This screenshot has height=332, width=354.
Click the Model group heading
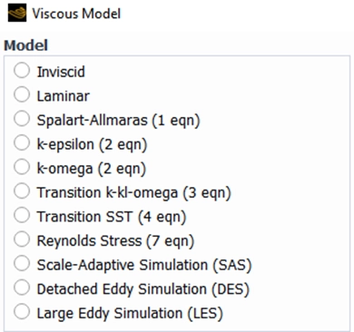coord(26,45)
